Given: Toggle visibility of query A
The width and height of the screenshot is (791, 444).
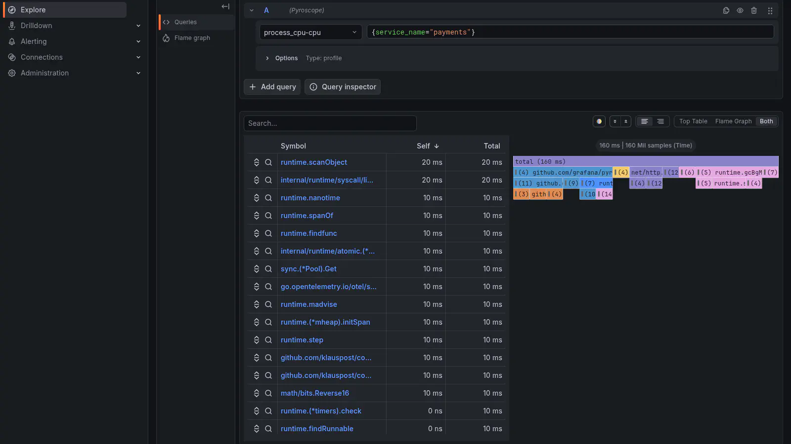Looking at the screenshot, I should [x=740, y=10].
